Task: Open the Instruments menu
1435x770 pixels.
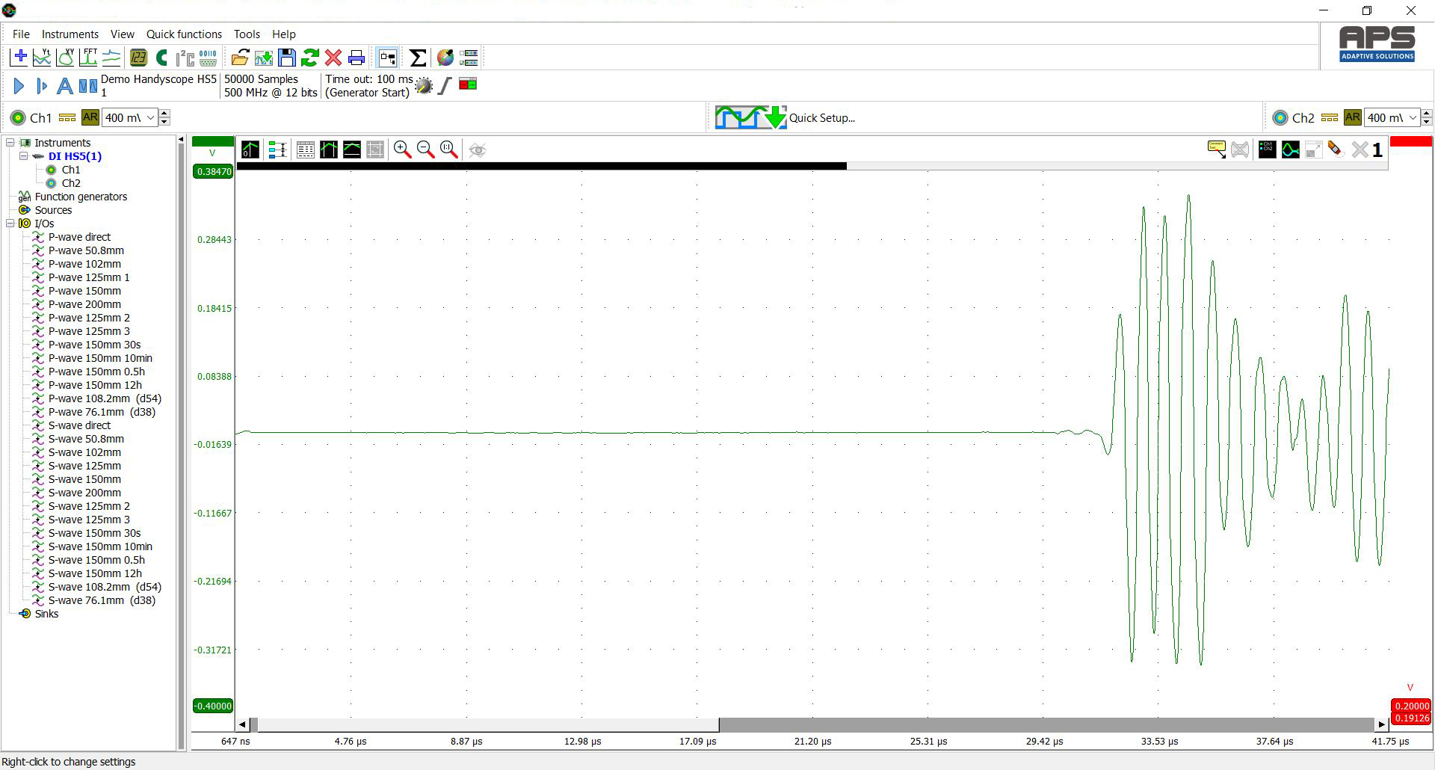Action: click(70, 34)
